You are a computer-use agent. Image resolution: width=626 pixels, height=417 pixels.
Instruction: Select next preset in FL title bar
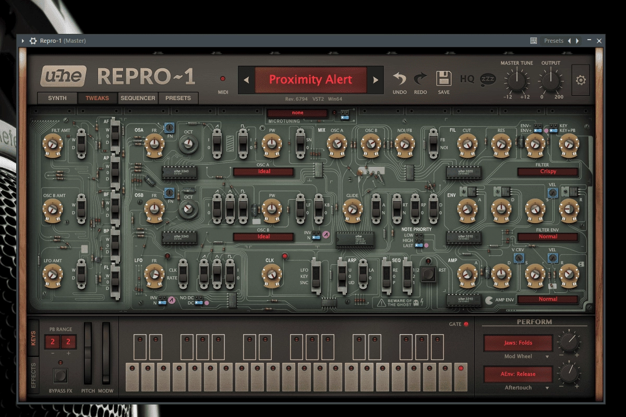577,41
